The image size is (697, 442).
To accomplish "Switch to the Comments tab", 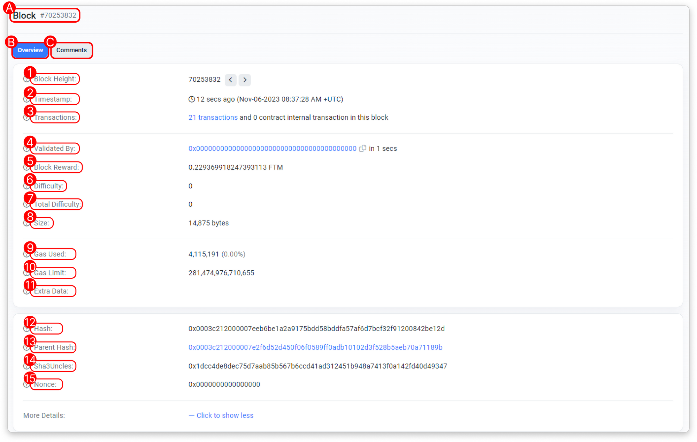I will pyautogui.click(x=71, y=50).
